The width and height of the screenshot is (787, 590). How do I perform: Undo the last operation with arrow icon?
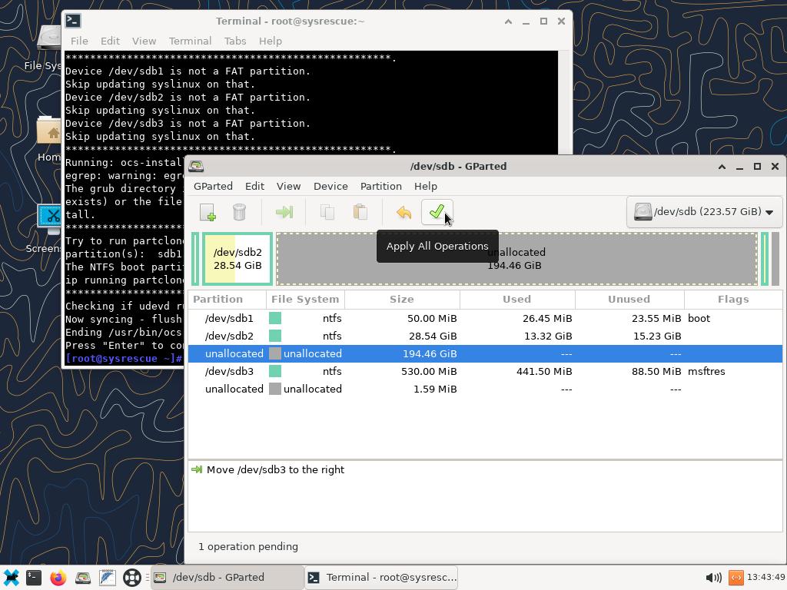(403, 212)
